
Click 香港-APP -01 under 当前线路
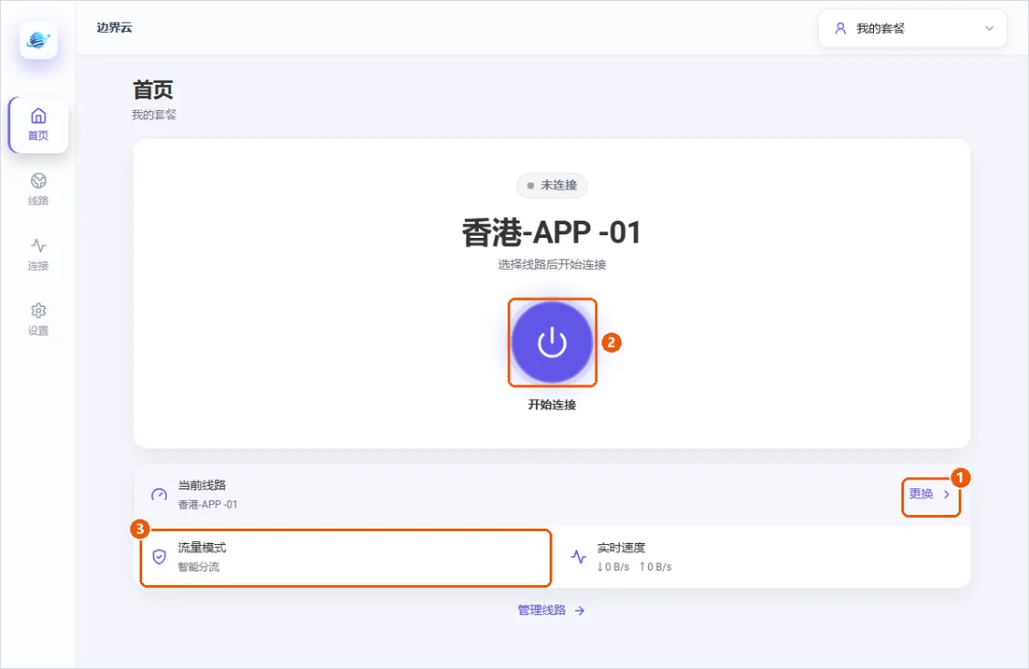208,505
